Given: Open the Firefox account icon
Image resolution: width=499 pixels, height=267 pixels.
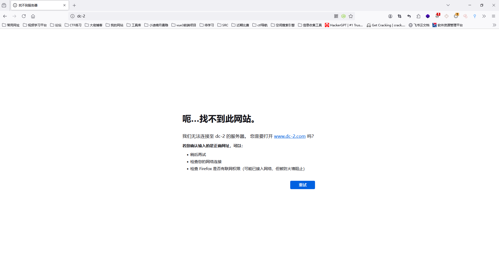Looking at the screenshot, I should (x=390, y=16).
